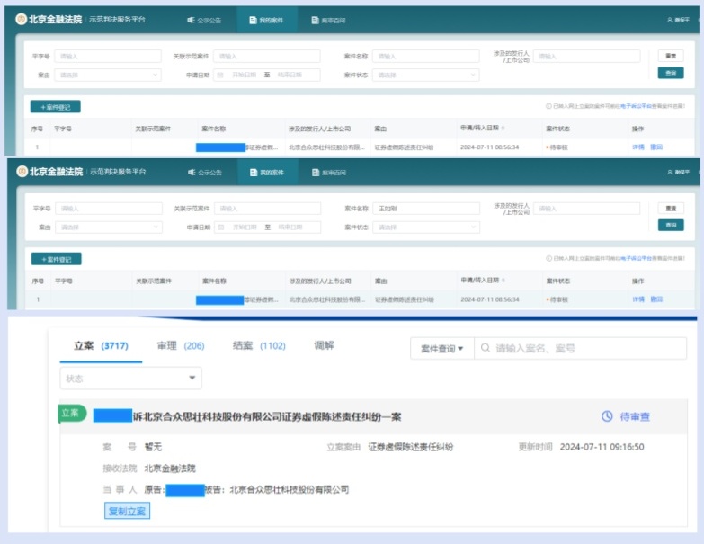
Task: Click the green 立案 badge on the case card
Action: coord(72,414)
